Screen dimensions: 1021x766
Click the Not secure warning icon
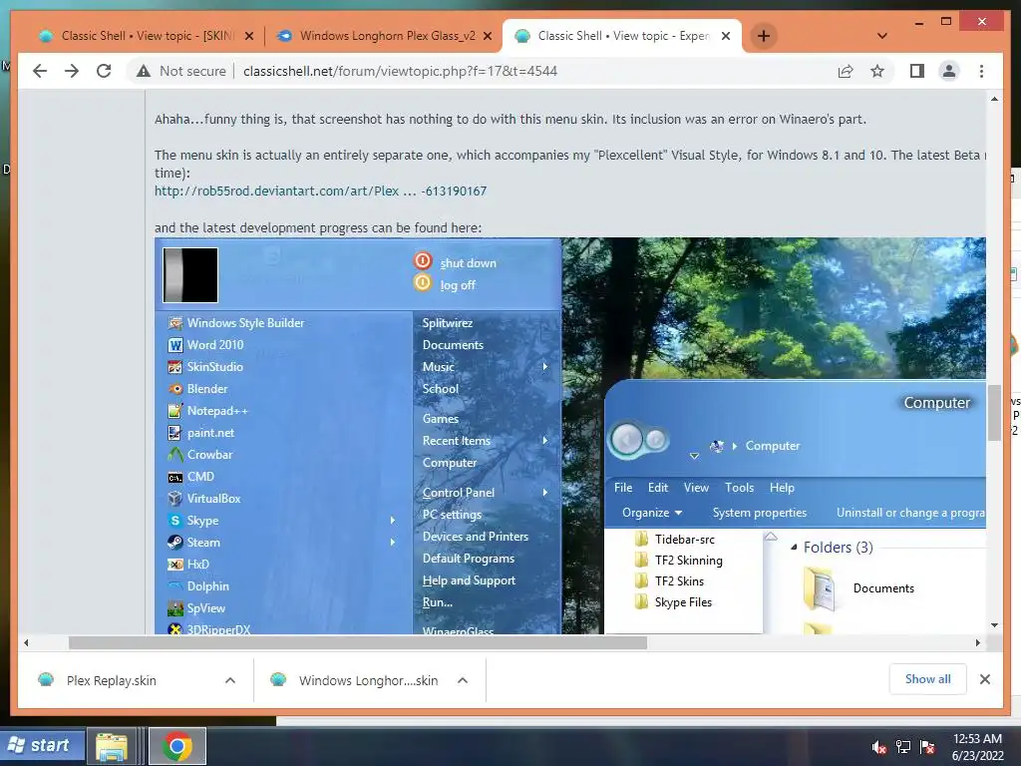coord(144,71)
